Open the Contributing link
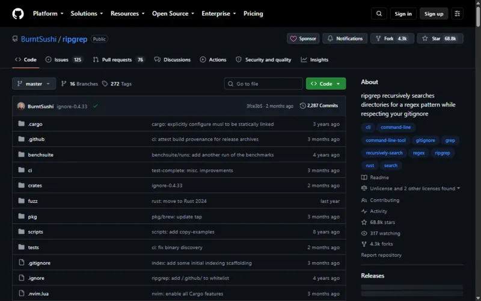481x301 pixels. click(385, 200)
